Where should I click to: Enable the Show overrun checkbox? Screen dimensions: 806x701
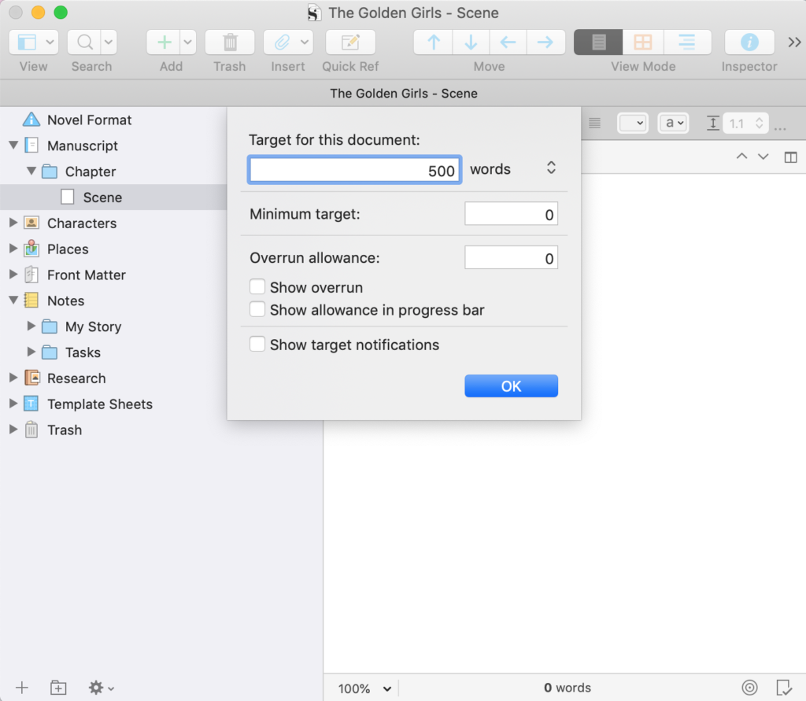click(257, 287)
